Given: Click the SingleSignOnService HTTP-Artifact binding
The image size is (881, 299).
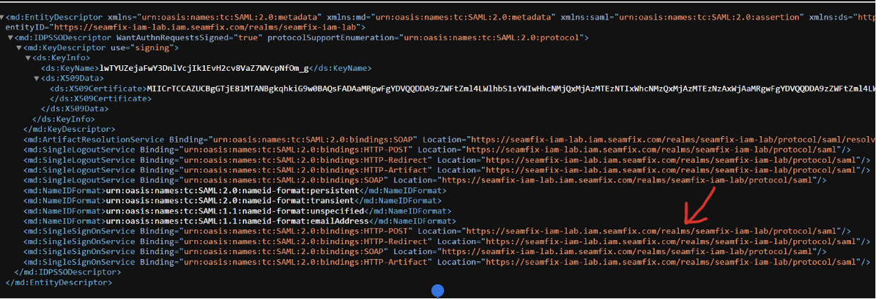Looking at the screenshot, I should pos(285,262).
